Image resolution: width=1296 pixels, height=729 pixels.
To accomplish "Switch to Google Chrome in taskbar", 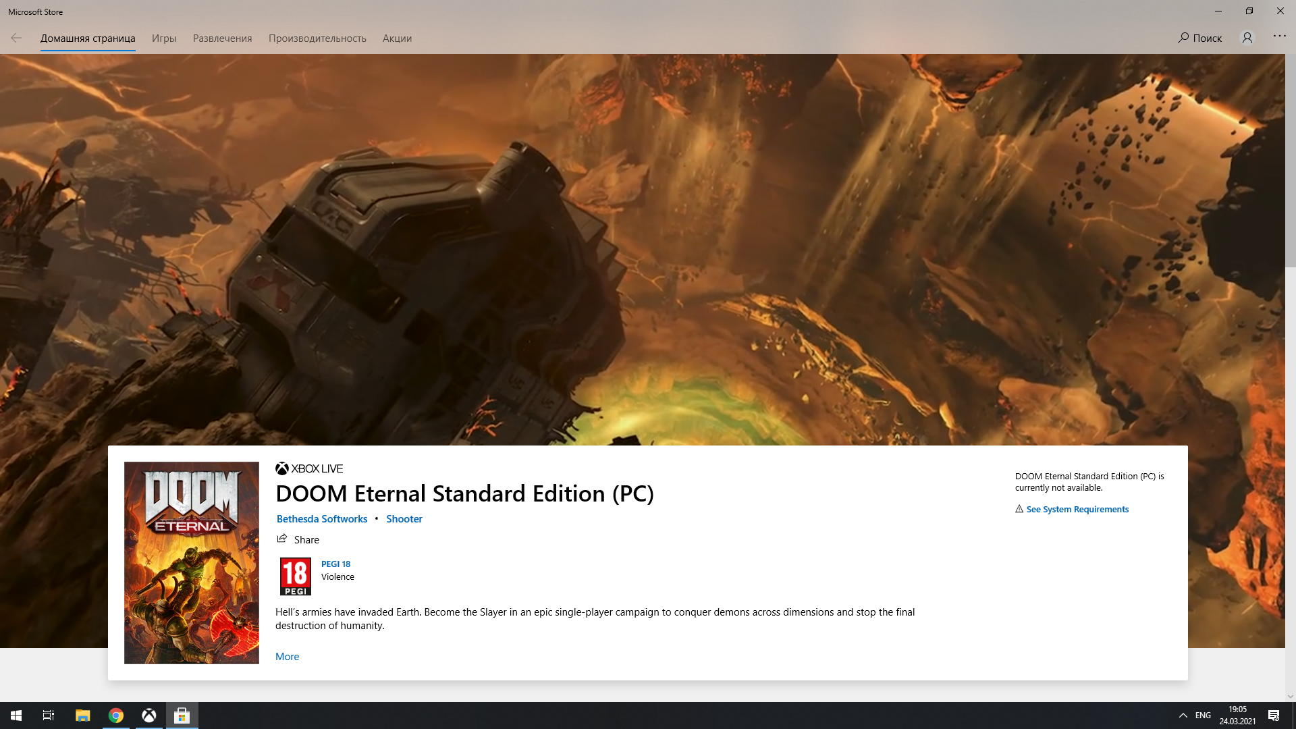I will click(116, 715).
